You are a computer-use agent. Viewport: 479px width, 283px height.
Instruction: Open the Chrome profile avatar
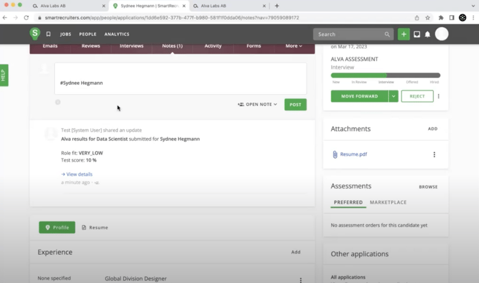[x=463, y=18]
